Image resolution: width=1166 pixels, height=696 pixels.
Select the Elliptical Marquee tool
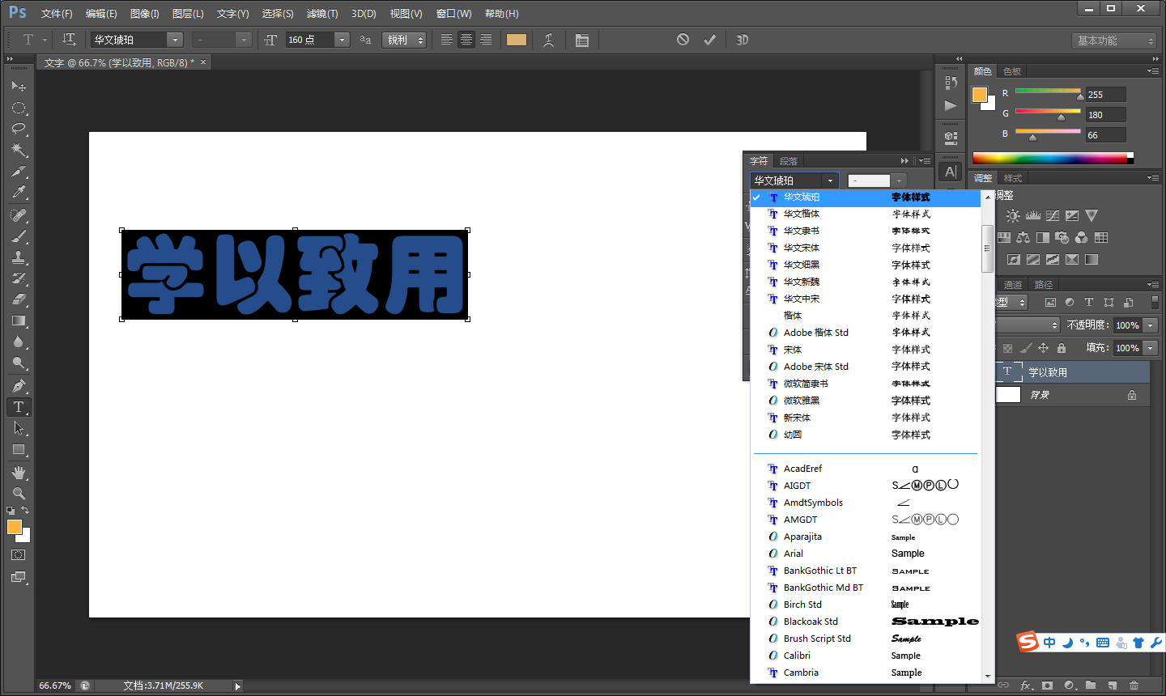coord(19,108)
